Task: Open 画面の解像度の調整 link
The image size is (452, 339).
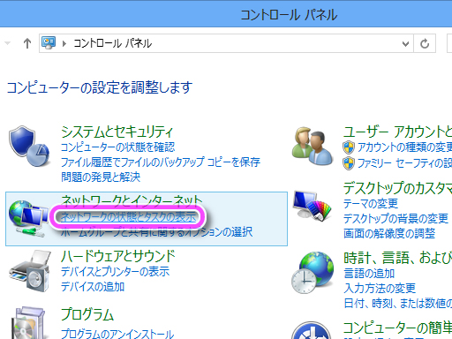Action: [x=389, y=234]
